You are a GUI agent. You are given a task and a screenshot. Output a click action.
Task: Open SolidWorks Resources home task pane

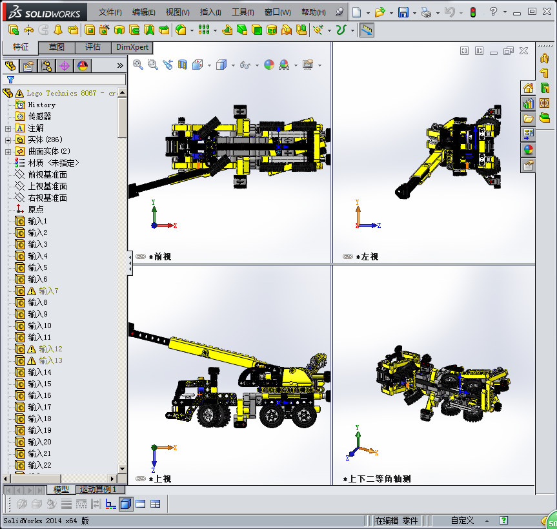(528, 88)
